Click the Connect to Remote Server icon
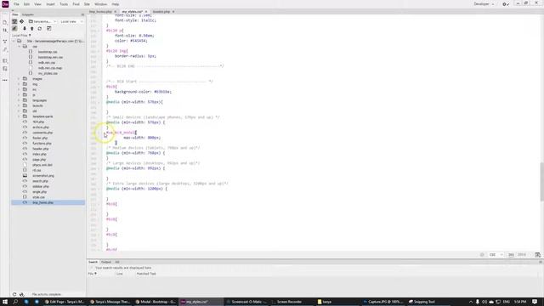The image size is (544, 306). tap(14, 21)
